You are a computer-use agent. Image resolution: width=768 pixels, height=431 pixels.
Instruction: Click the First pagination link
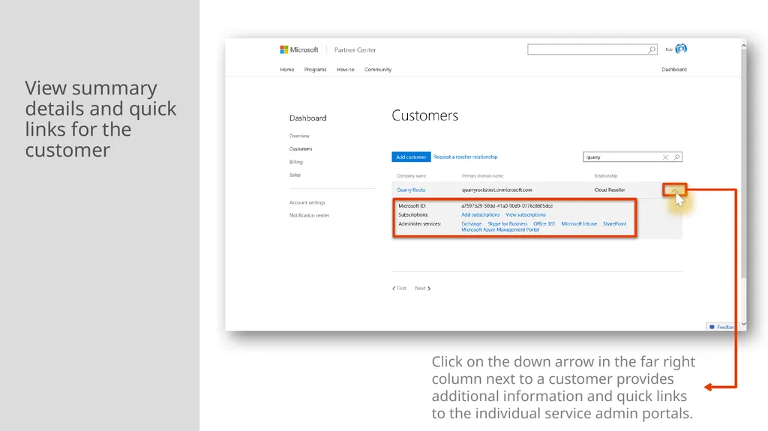click(x=399, y=289)
